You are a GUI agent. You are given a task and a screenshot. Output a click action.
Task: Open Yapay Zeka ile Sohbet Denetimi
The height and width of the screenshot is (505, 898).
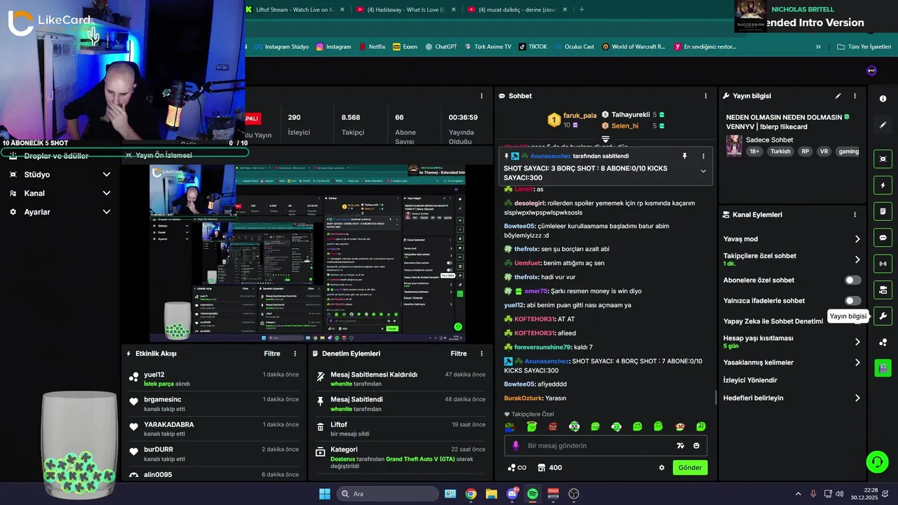(773, 321)
